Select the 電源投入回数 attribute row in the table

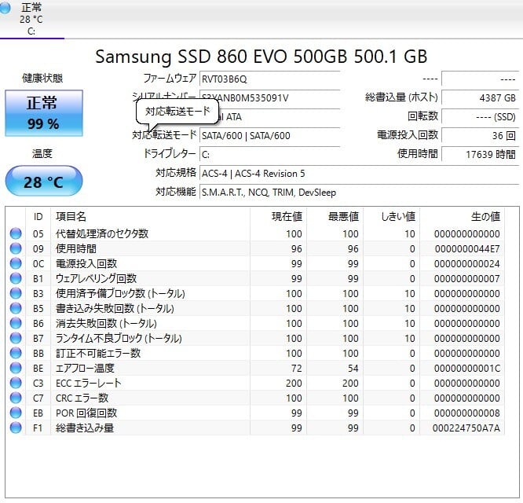coord(255,264)
